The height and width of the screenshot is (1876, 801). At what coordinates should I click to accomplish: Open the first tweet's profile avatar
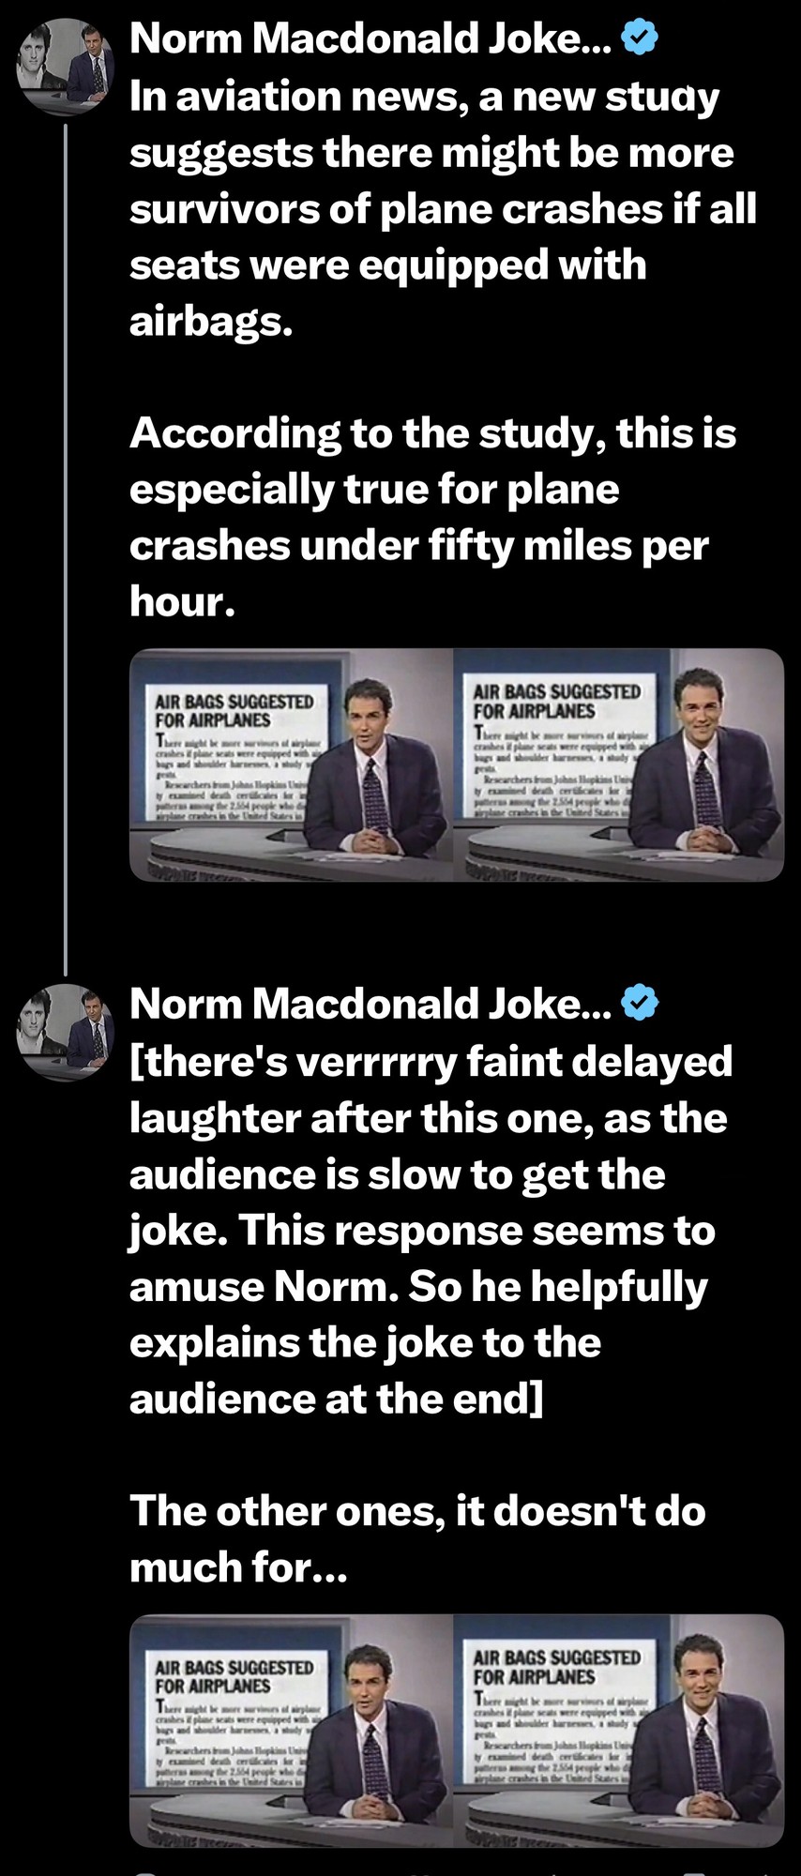(x=65, y=67)
